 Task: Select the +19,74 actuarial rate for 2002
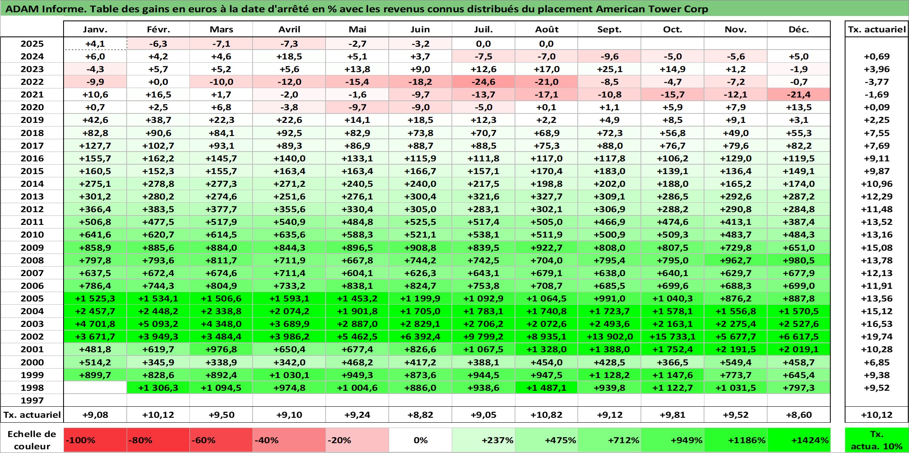click(x=877, y=337)
